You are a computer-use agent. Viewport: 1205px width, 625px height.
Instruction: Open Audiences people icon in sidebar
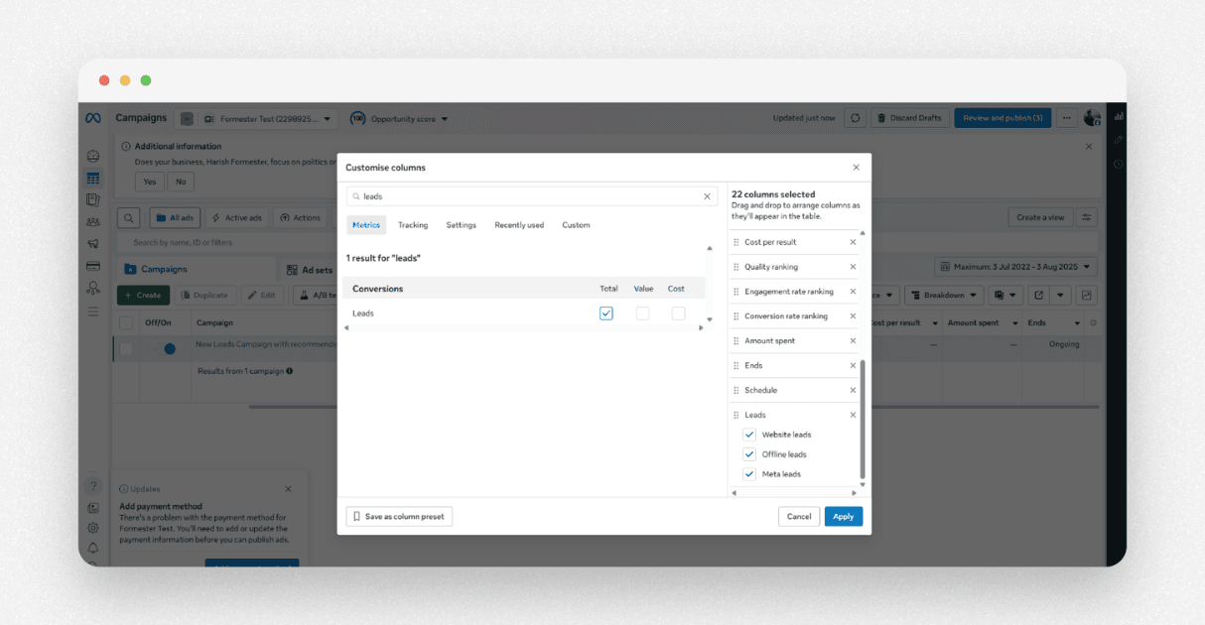point(92,222)
